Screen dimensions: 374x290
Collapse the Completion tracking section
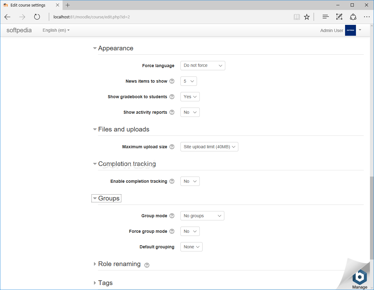coord(124,164)
